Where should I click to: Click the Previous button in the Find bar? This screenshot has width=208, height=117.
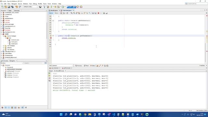[x=79, y=66]
